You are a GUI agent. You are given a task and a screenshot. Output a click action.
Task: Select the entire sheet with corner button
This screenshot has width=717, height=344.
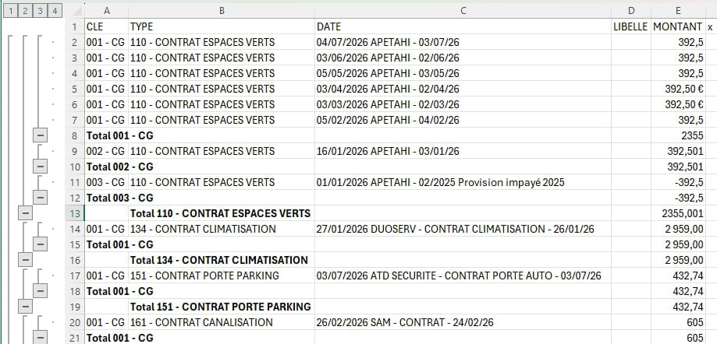click(75, 11)
